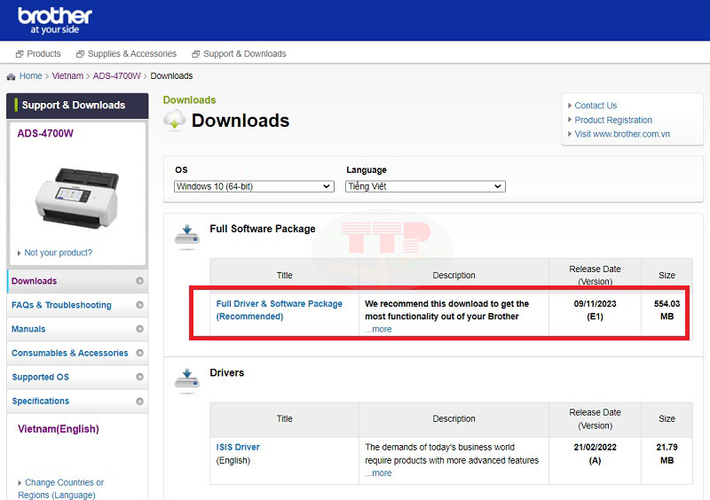
Task: Click the Downloads cloud icon beside heading
Action: 175,121
